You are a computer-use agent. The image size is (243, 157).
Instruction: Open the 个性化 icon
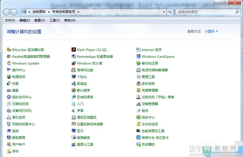click(74, 77)
